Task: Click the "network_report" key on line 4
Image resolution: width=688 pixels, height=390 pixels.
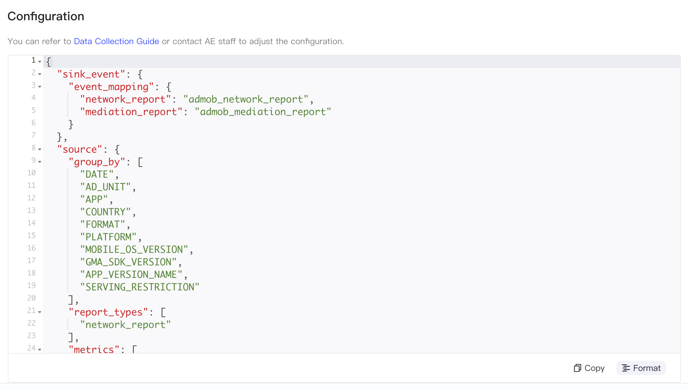Action: point(125,99)
